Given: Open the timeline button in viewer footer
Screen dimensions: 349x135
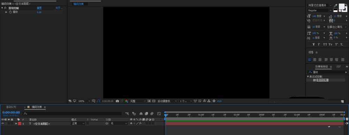Looking at the screenshot, I should 204,101.
